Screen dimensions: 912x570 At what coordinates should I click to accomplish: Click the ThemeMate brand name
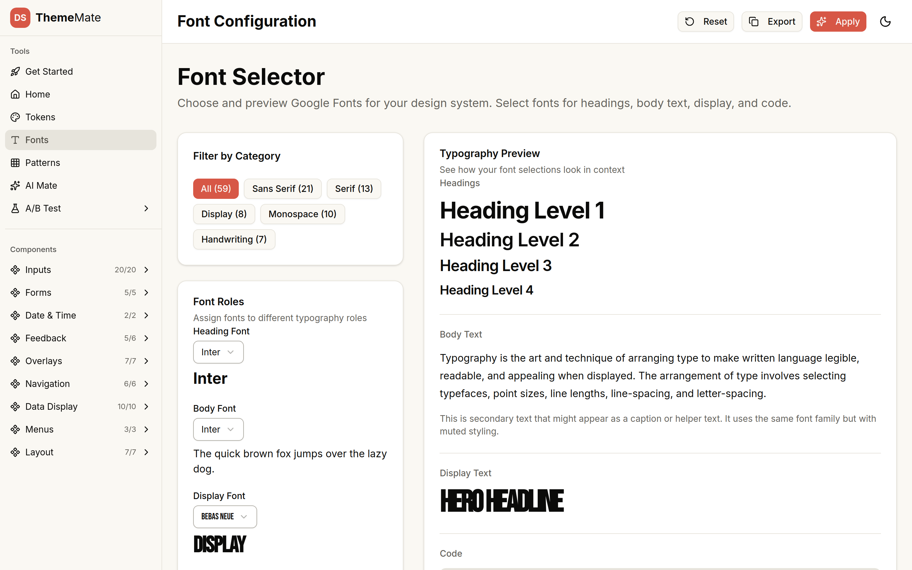point(68,18)
